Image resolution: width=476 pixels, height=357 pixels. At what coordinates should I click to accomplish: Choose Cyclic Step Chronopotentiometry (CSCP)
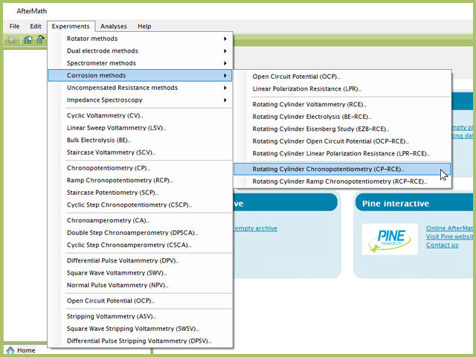(x=140, y=205)
